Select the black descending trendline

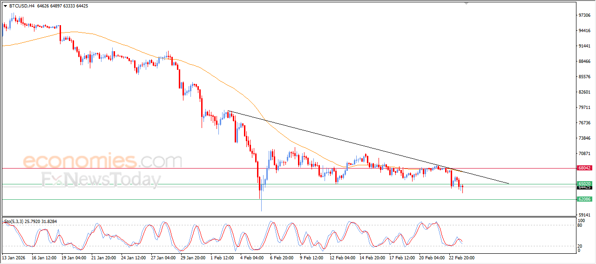tap(368, 148)
